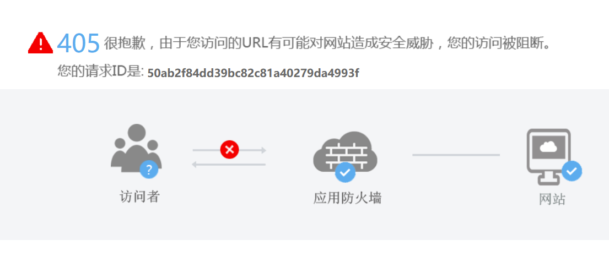Click the request ID string 50ab2f84...
The image size is (609, 267).
click(x=253, y=73)
